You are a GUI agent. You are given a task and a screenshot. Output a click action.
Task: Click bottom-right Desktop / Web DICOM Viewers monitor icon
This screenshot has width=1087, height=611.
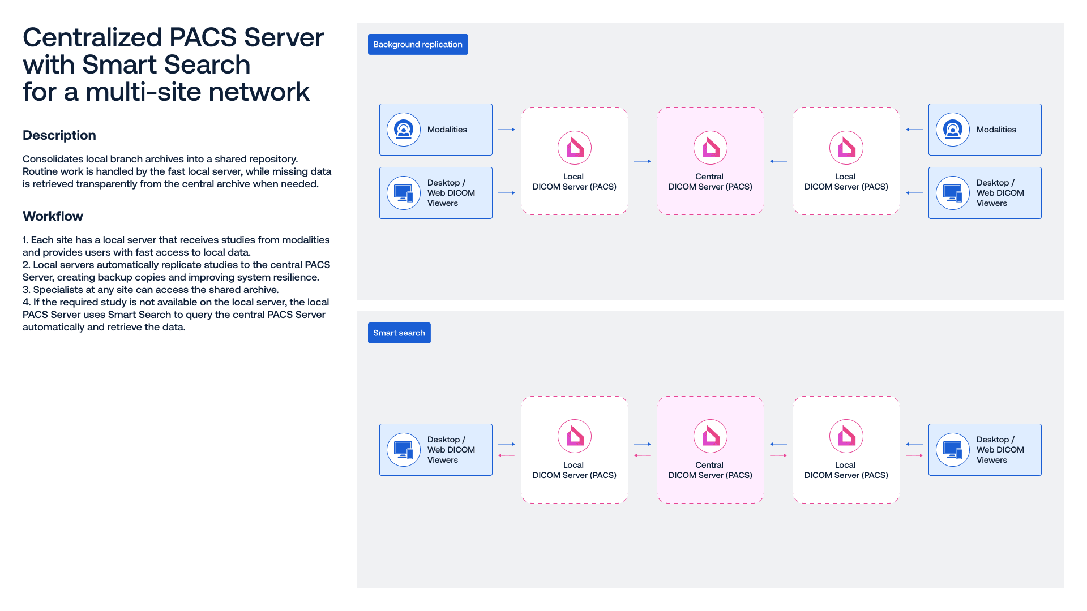pos(953,450)
